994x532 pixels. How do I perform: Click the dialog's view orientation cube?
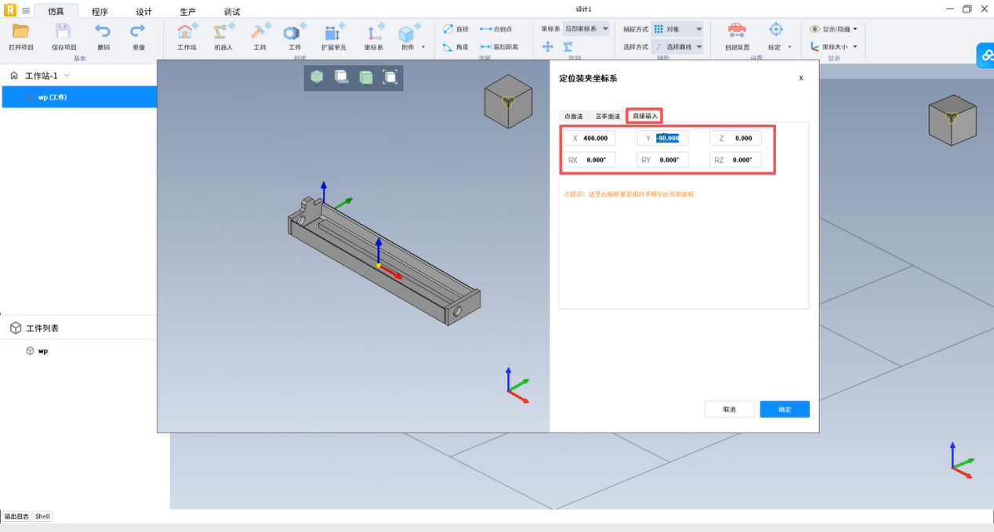pos(508,101)
